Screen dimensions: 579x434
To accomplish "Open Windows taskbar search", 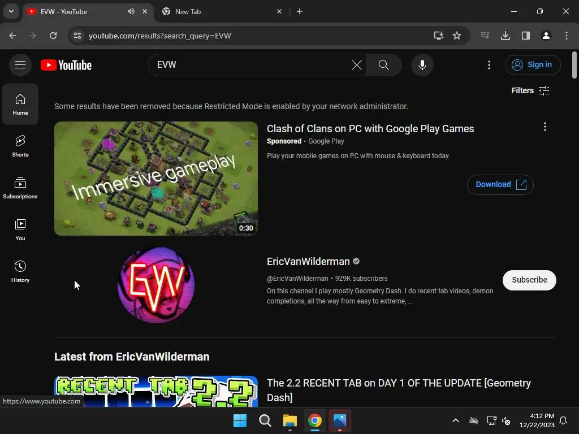I will click(x=265, y=420).
